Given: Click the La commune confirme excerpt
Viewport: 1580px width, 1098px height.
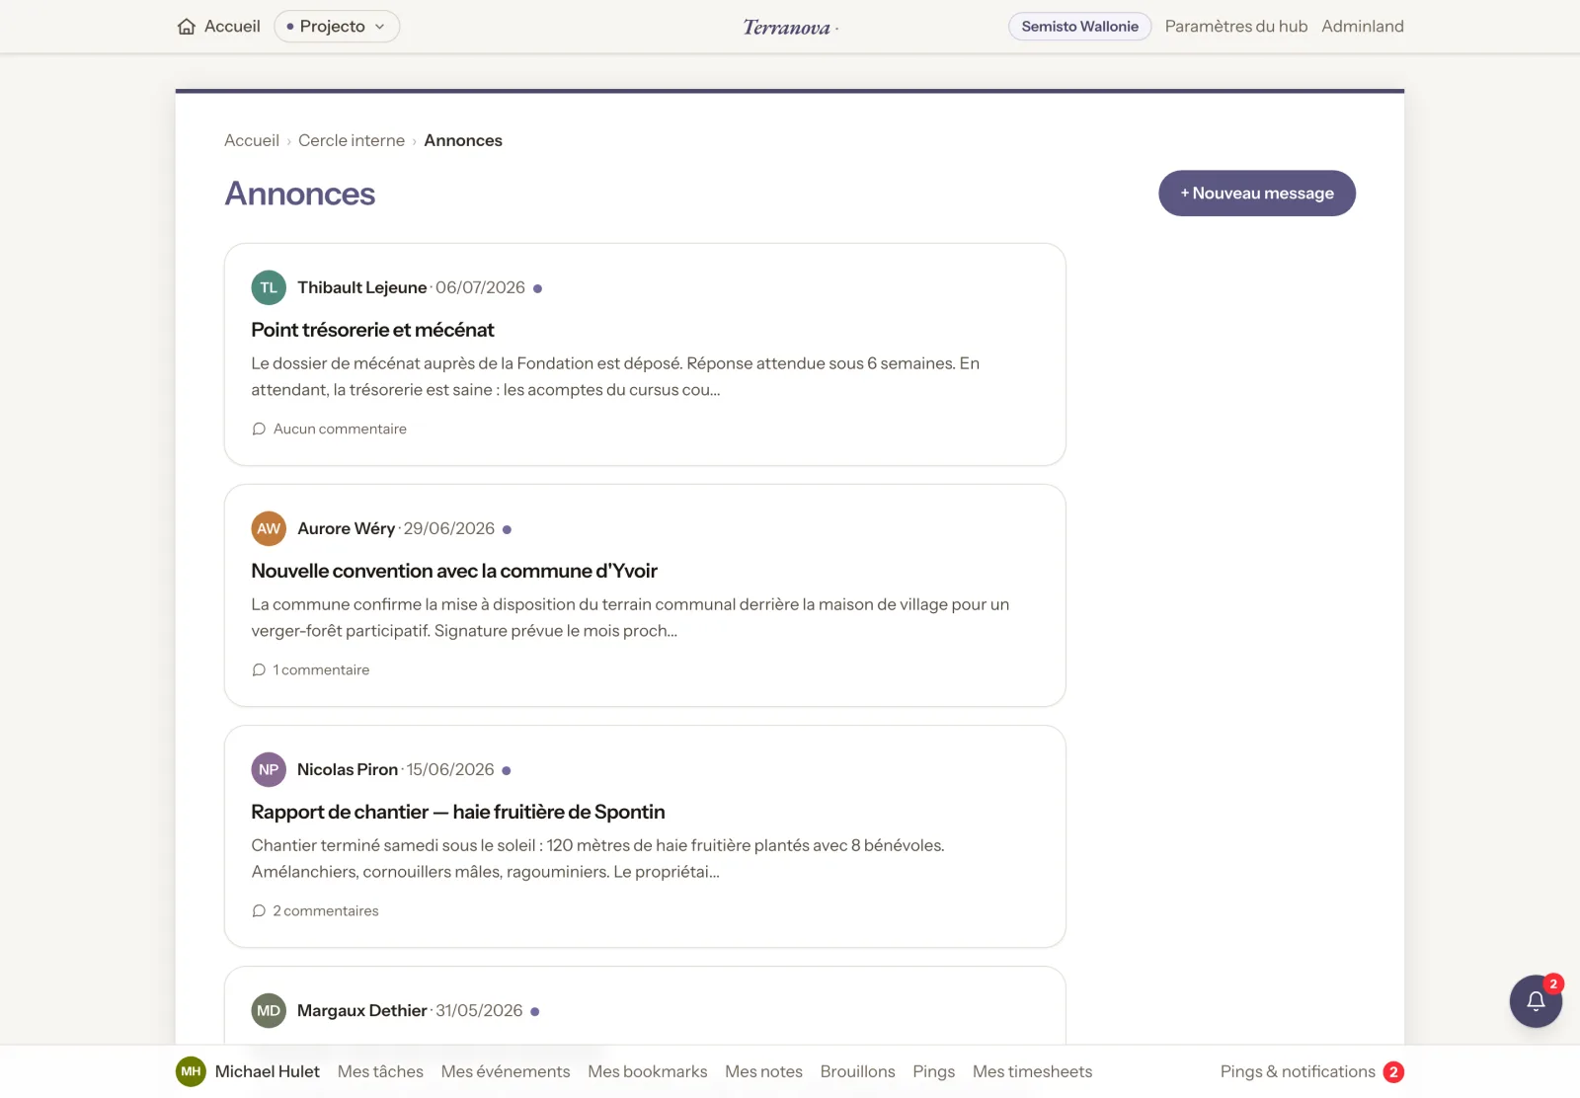Looking at the screenshot, I should (x=630, y=617).
